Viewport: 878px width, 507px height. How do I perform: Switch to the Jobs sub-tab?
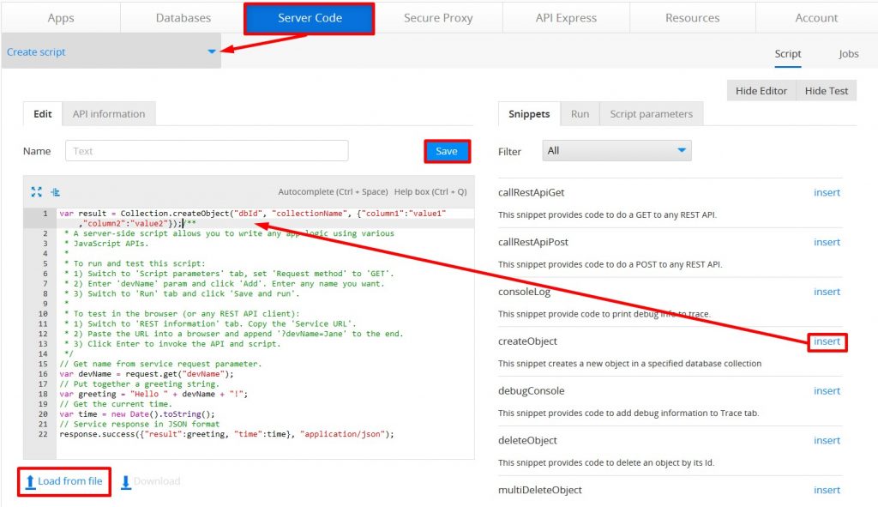click(x=848, y=54)
